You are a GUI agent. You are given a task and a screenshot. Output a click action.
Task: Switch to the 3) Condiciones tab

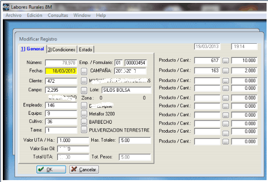pos(62,50)
